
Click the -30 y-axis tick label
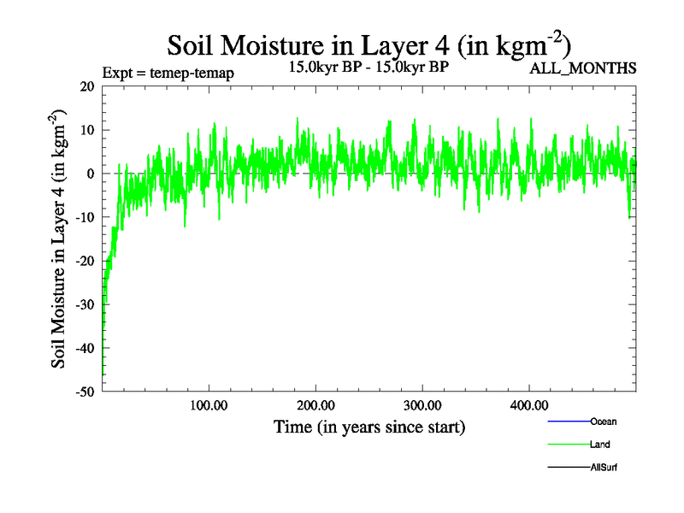[x=83, y=304]
